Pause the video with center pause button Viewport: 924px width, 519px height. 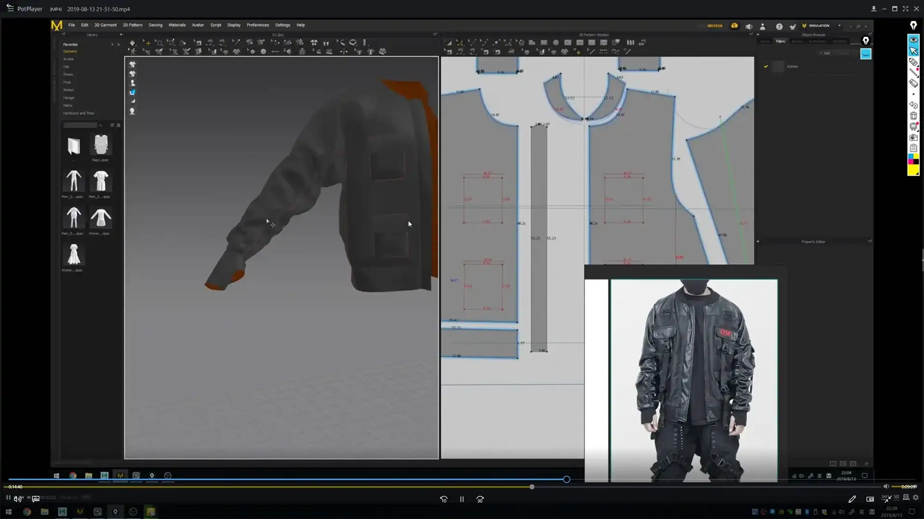(462, 499)
